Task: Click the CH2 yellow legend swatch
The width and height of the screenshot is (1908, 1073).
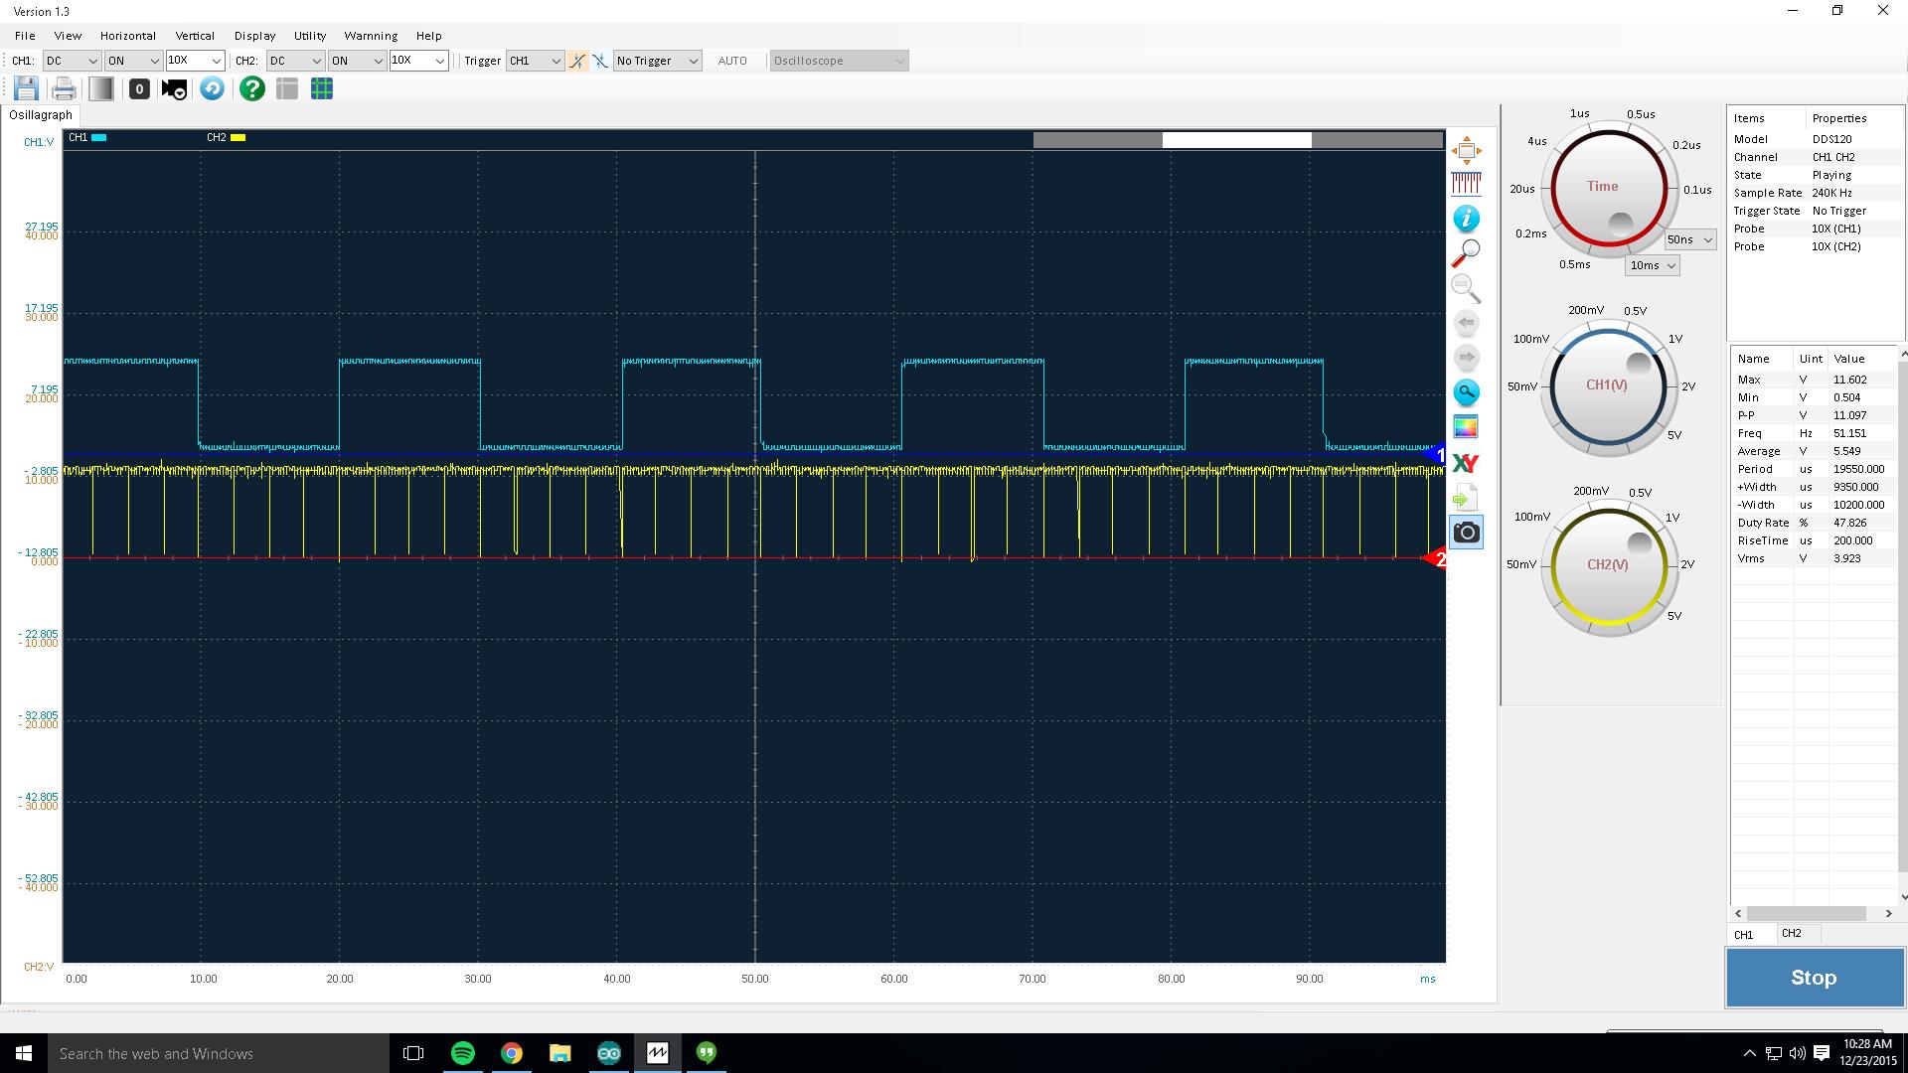Action: click(x=238, y=138)
